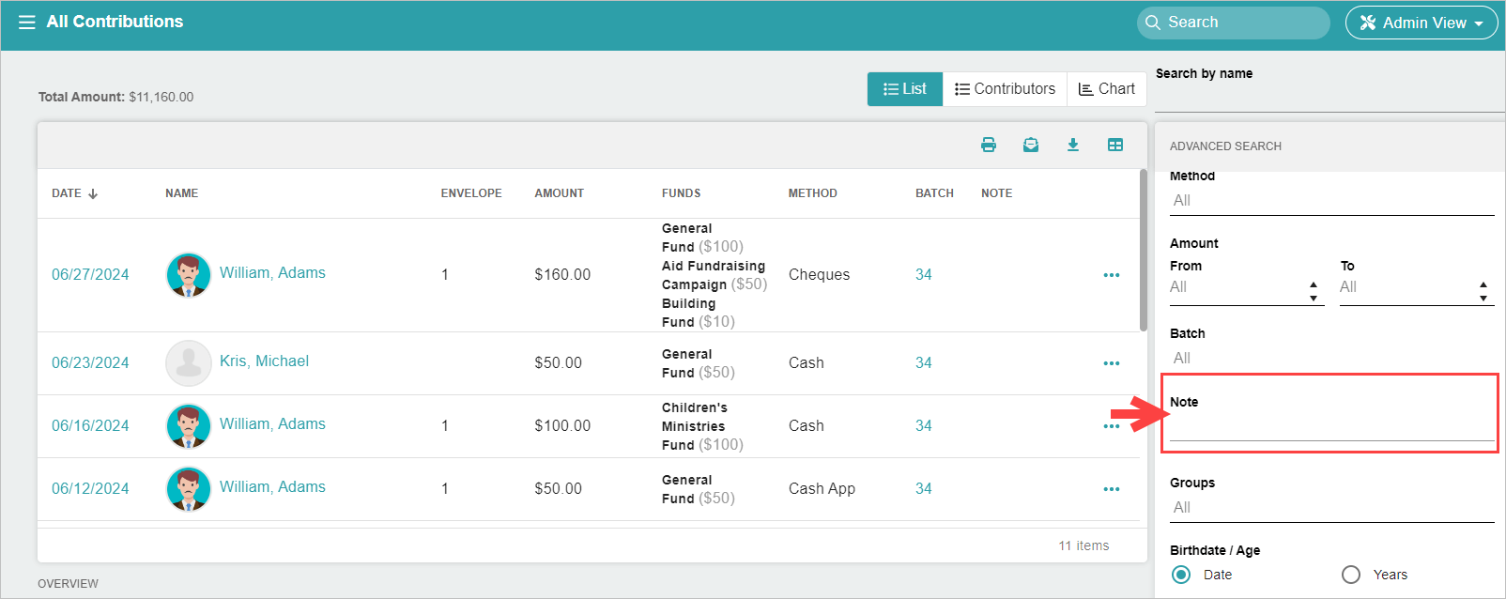Click the NOTE column header

coord(997,193)
